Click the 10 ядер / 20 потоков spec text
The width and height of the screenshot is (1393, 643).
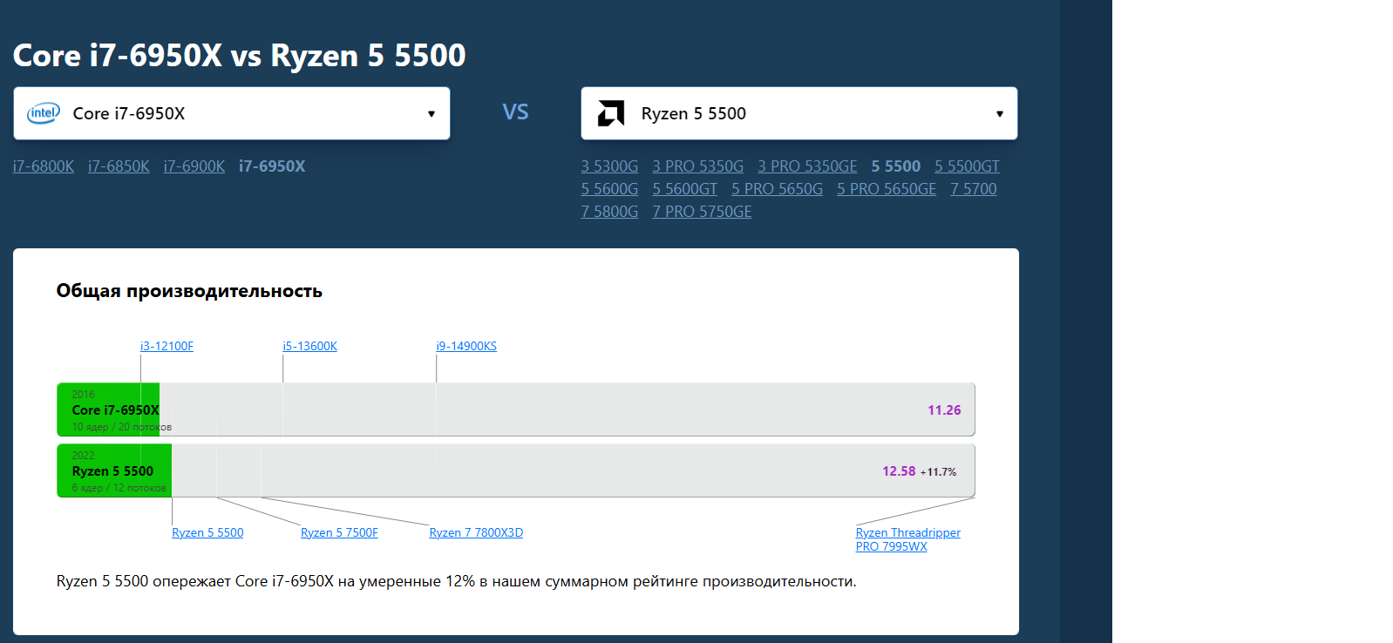click(122, 427)
